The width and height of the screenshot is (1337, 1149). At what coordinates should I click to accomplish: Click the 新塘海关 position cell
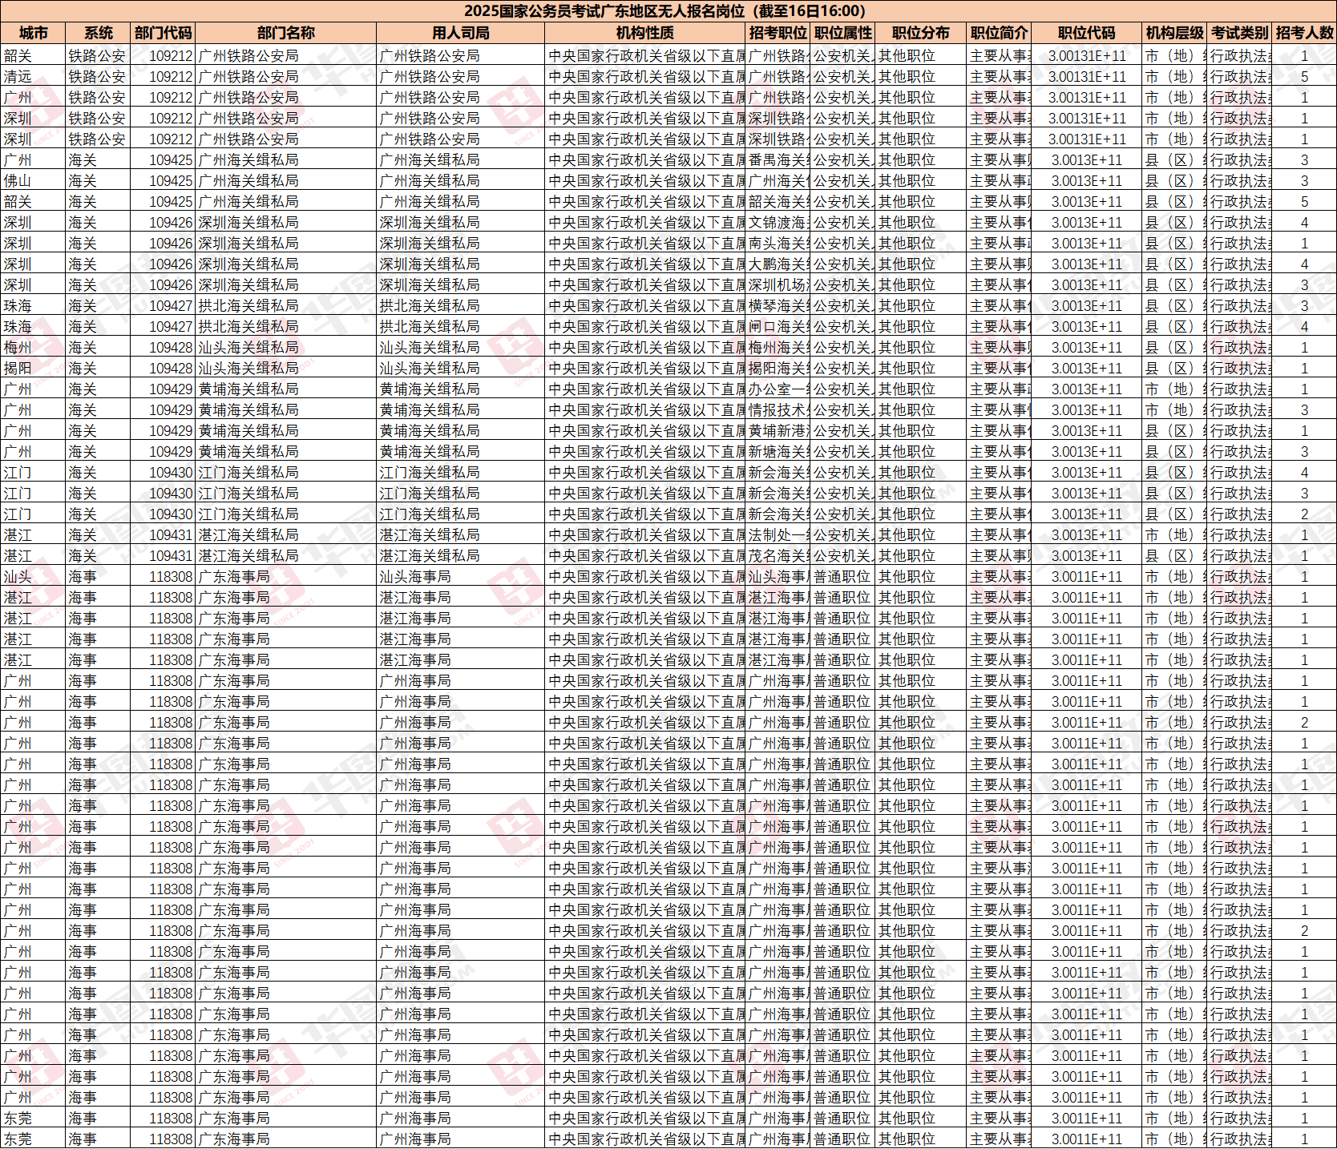[778, 452]
